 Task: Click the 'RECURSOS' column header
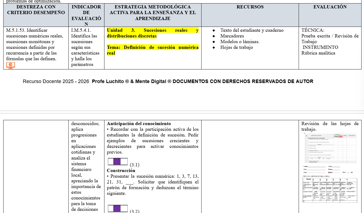(250, 15)
